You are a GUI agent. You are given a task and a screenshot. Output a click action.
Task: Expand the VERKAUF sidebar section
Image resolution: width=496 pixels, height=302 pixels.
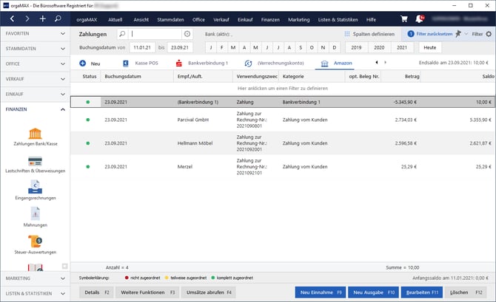35,79
